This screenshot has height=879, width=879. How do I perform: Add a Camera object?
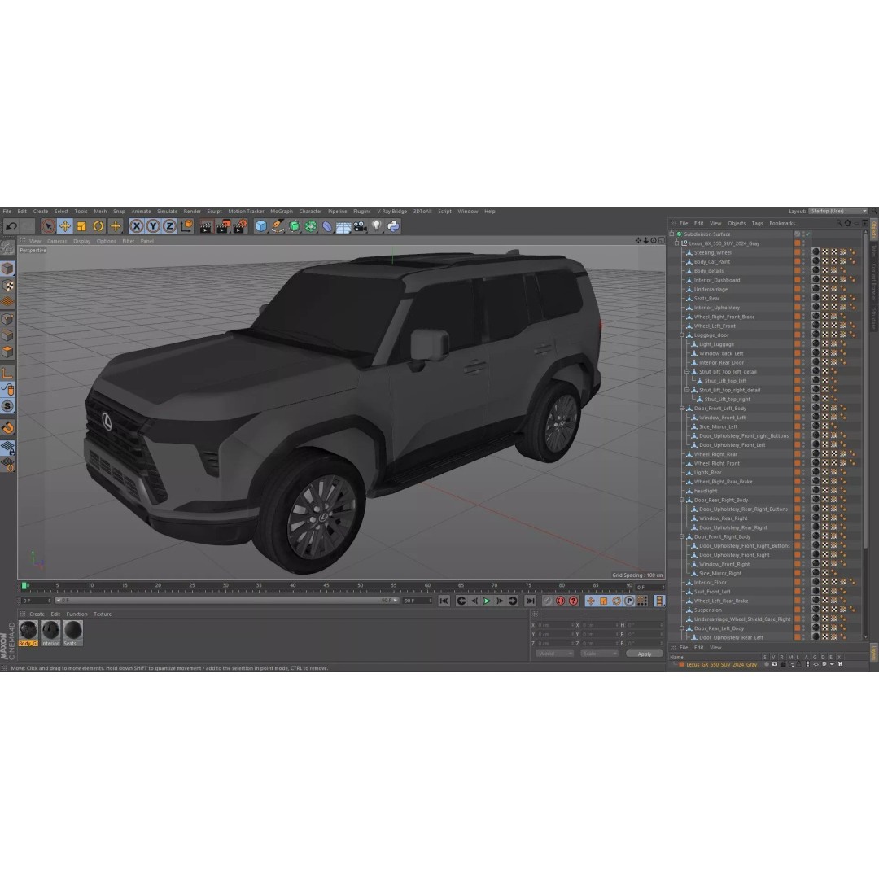tap(361, 226)
